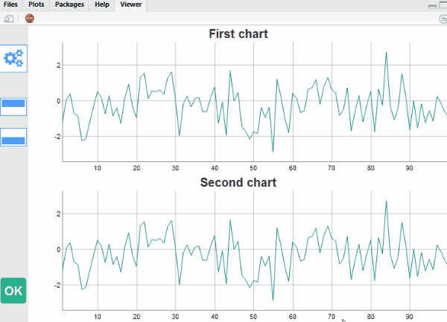Open the Help tab
Viewport: 447px width, 322px height.
[102, 4]
